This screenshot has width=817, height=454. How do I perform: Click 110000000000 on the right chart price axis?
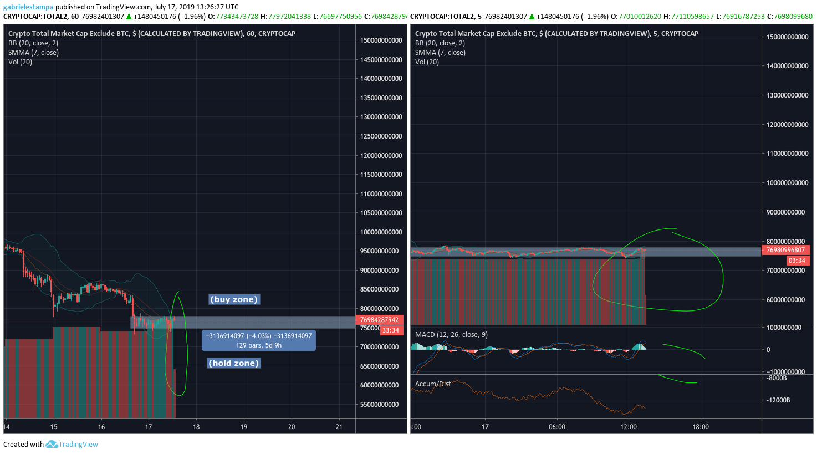pyautogui.click(x=788, y=154)
